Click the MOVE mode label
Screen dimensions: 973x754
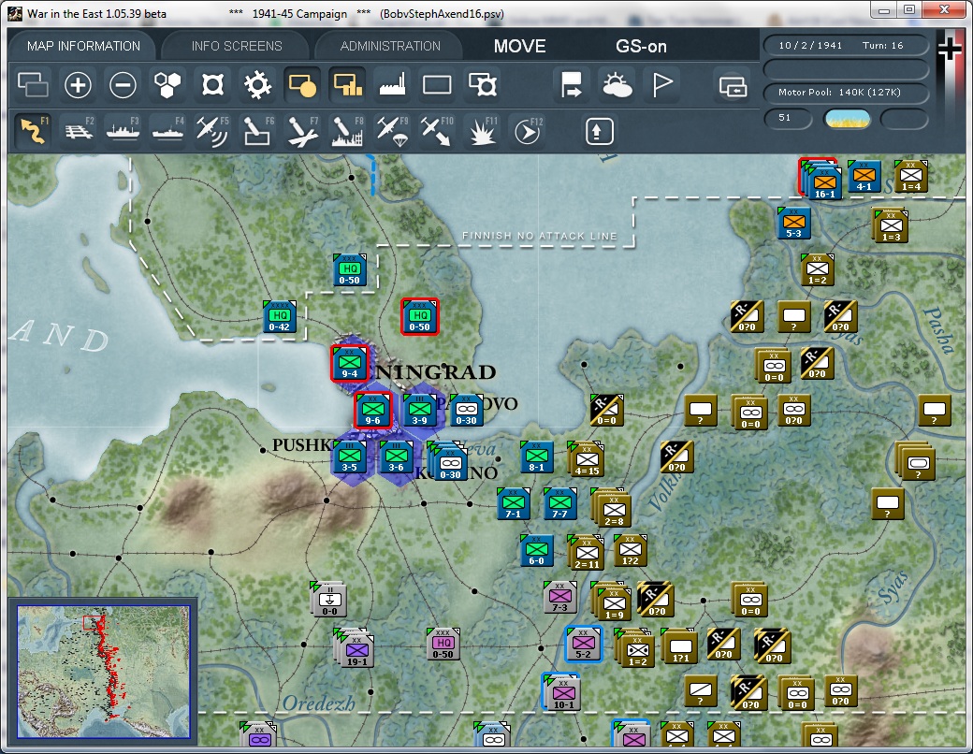click(x=519, y=46)
